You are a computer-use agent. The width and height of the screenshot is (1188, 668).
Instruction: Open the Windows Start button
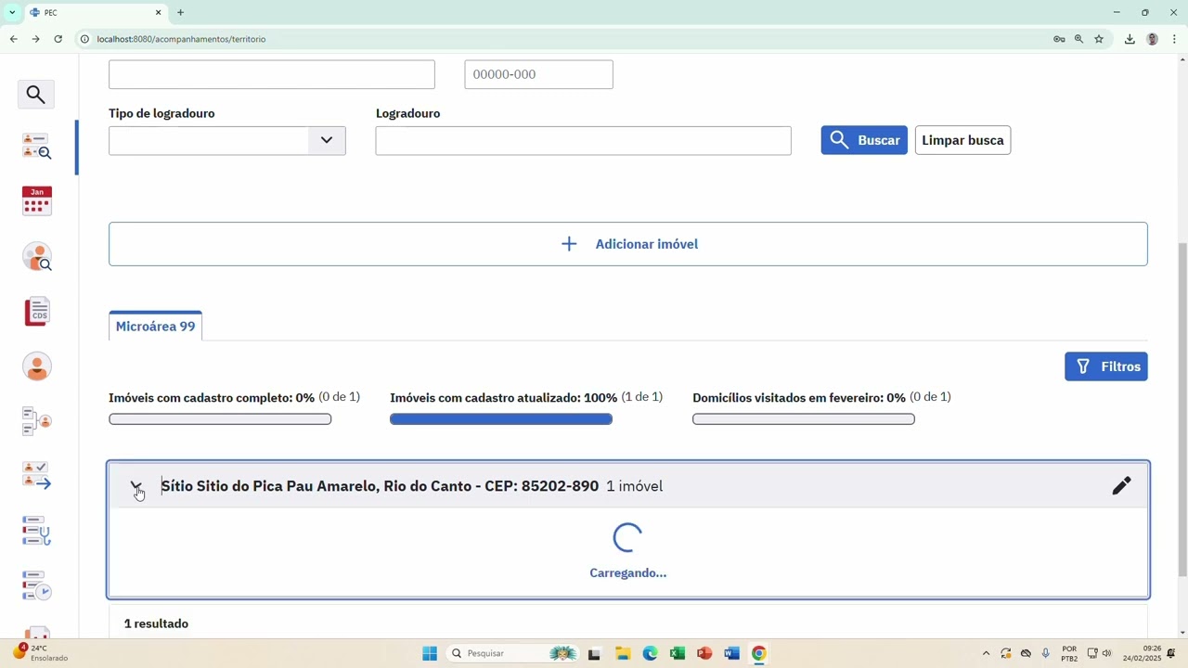click(430, 653)
